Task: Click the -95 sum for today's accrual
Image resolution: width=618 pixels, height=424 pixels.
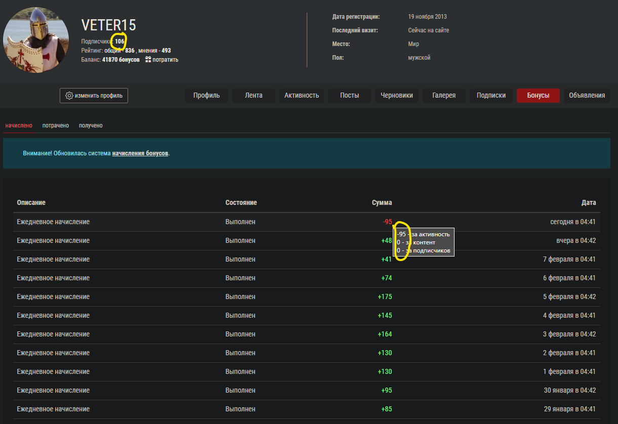Action: pyautogui.click(x=387, y=222)
